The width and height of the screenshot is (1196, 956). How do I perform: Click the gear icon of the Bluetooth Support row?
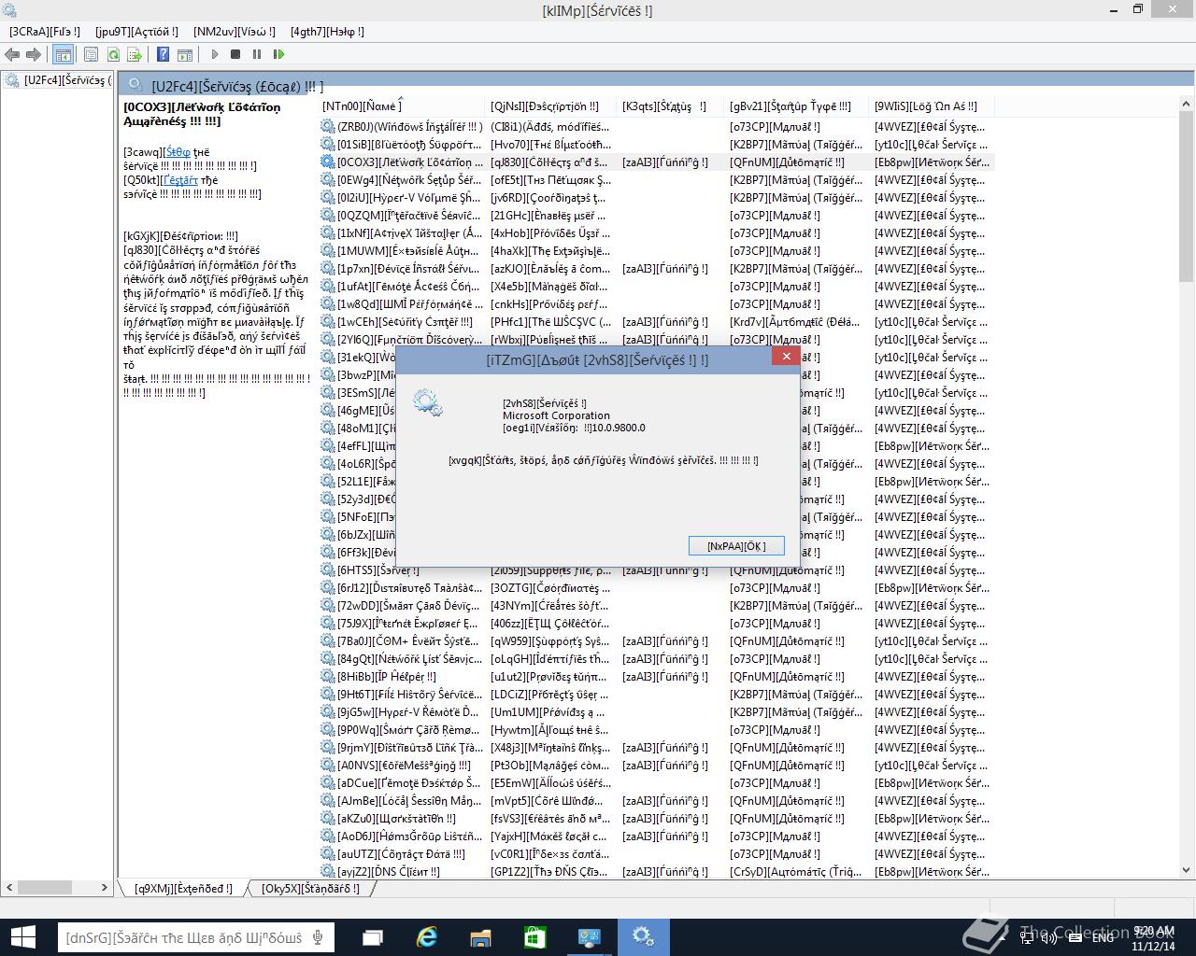point(327,144)
